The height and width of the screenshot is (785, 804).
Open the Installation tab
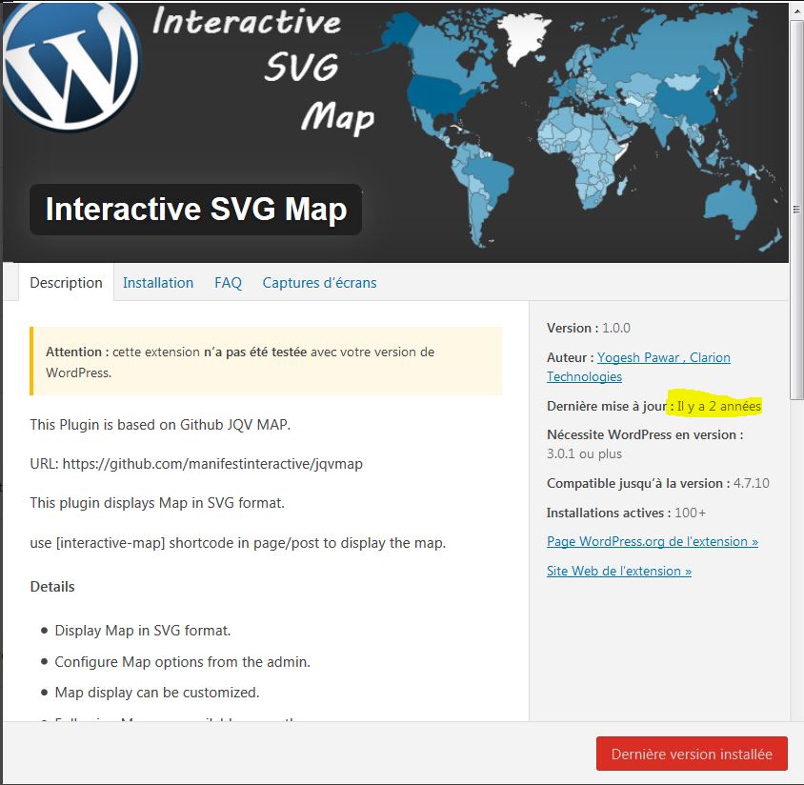point(158,283)
